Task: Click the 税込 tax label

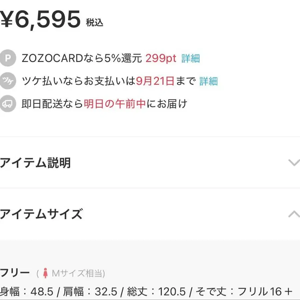Action: [95, 23]
